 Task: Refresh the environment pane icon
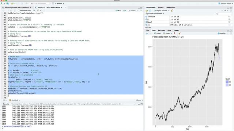[231, 11]
